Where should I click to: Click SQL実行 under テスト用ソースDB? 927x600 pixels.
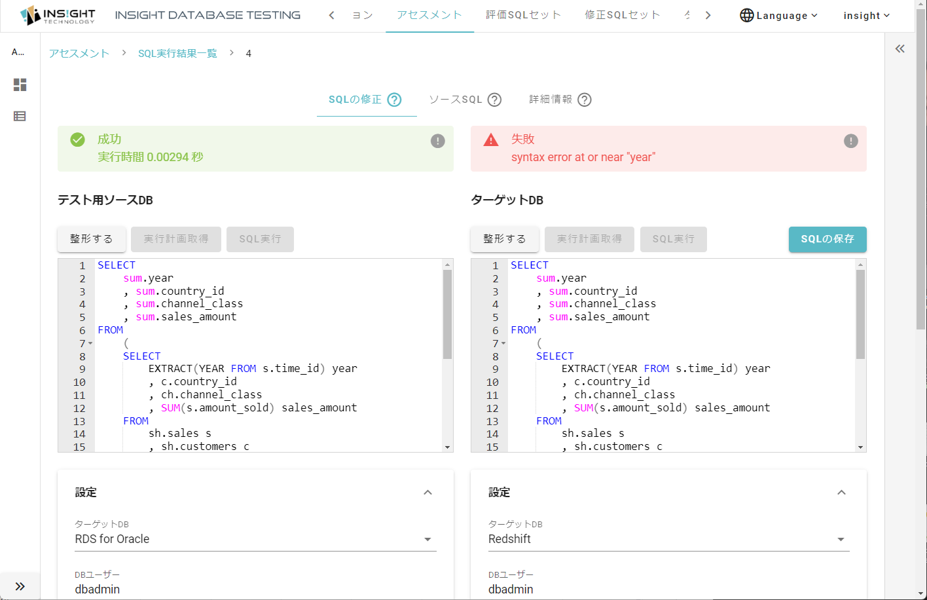(260, 239)
